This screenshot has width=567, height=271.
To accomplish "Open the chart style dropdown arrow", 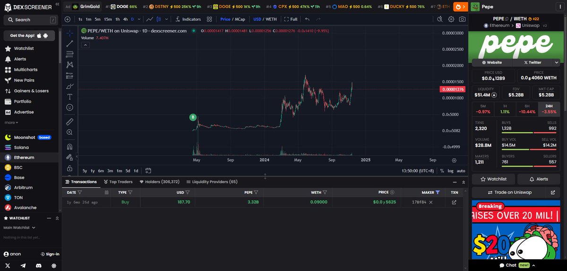I will pos(167,19).
